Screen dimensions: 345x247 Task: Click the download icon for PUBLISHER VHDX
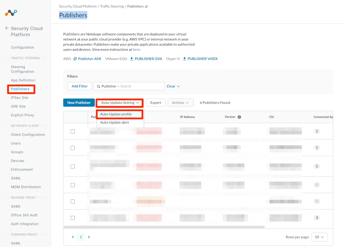tap(184, 59)
